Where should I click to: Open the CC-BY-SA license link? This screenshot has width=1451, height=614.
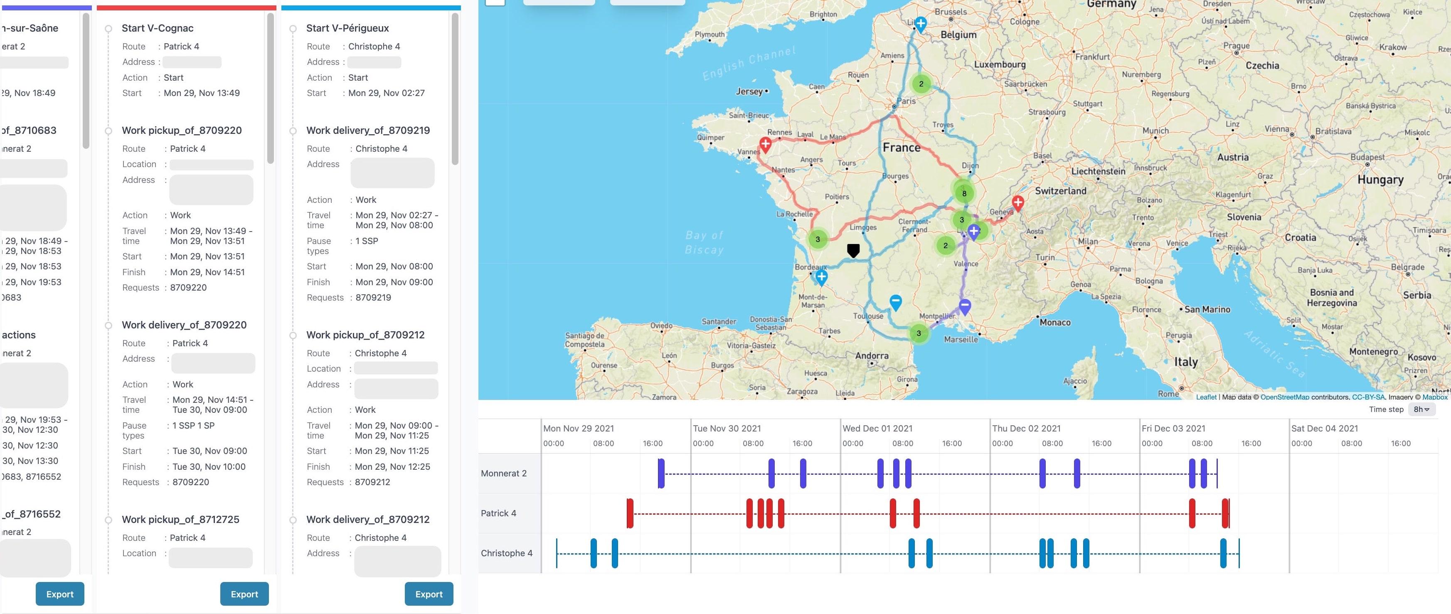1368,397
